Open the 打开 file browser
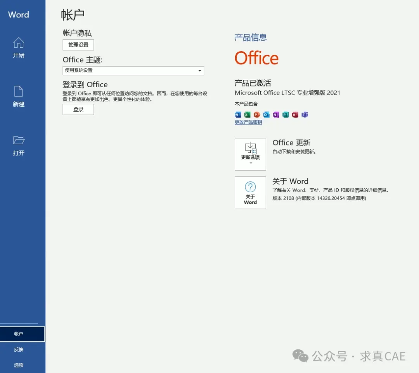The width and height of the screenshot is (419, 373). 19,146
